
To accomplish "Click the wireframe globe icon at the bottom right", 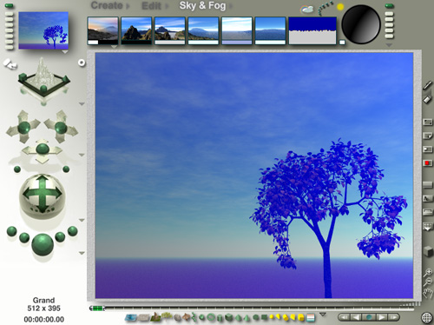I will coord(427,318).
